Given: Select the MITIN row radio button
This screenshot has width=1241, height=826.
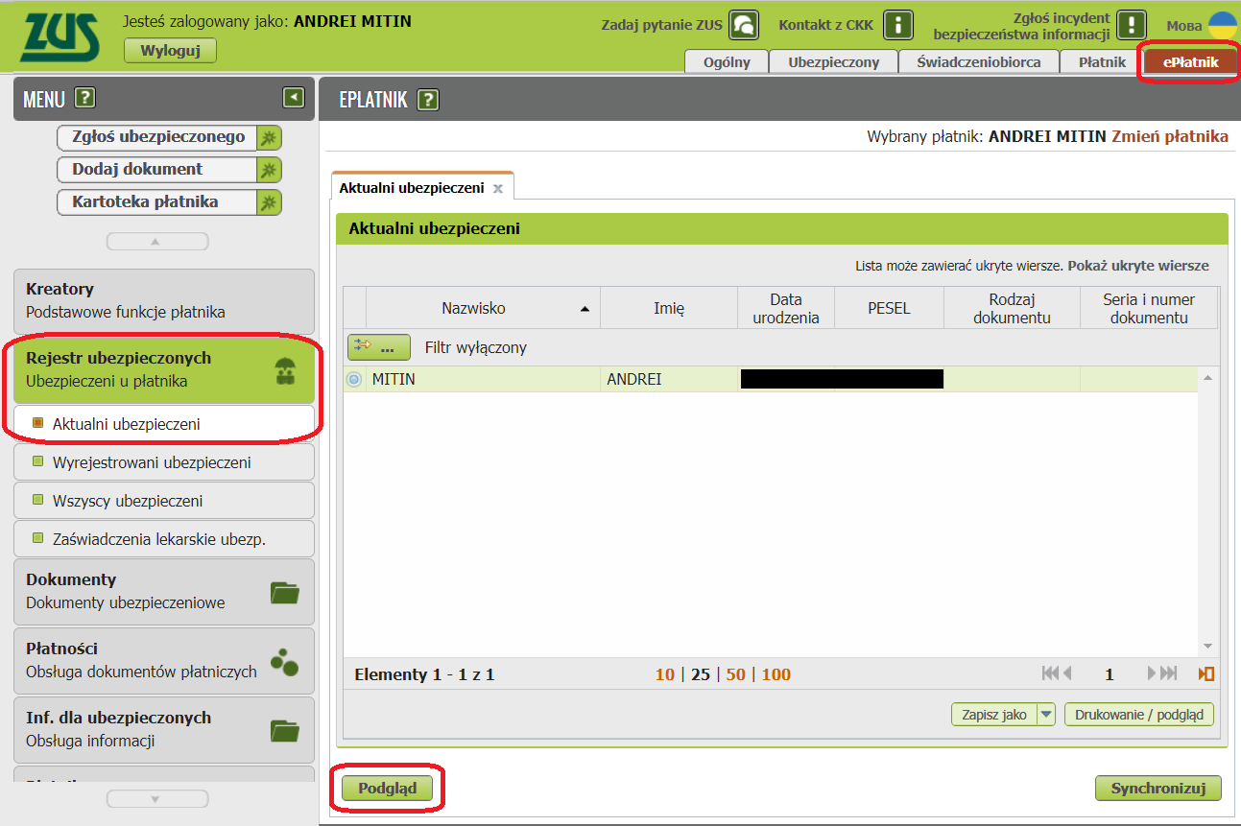Looking at the screenshot, I should click(x=354, y=380).
